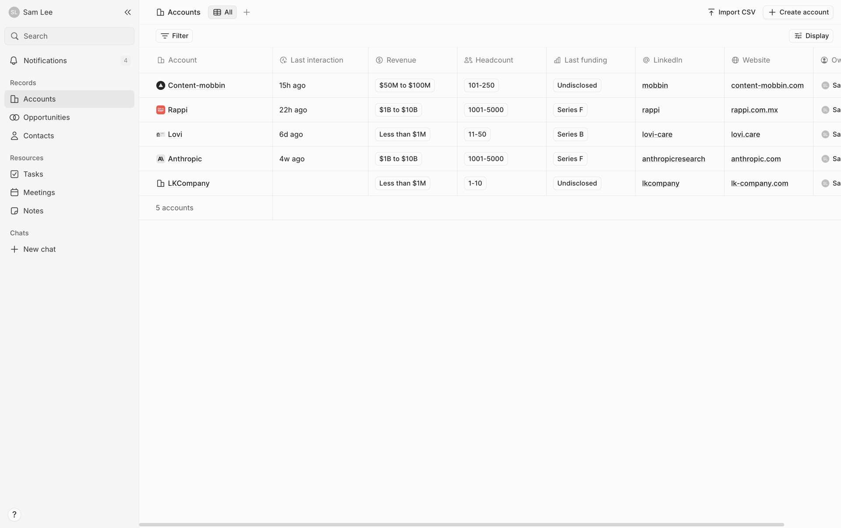841x528 pixels.
Task: Open the Display options menu
Action: (811, 36)
